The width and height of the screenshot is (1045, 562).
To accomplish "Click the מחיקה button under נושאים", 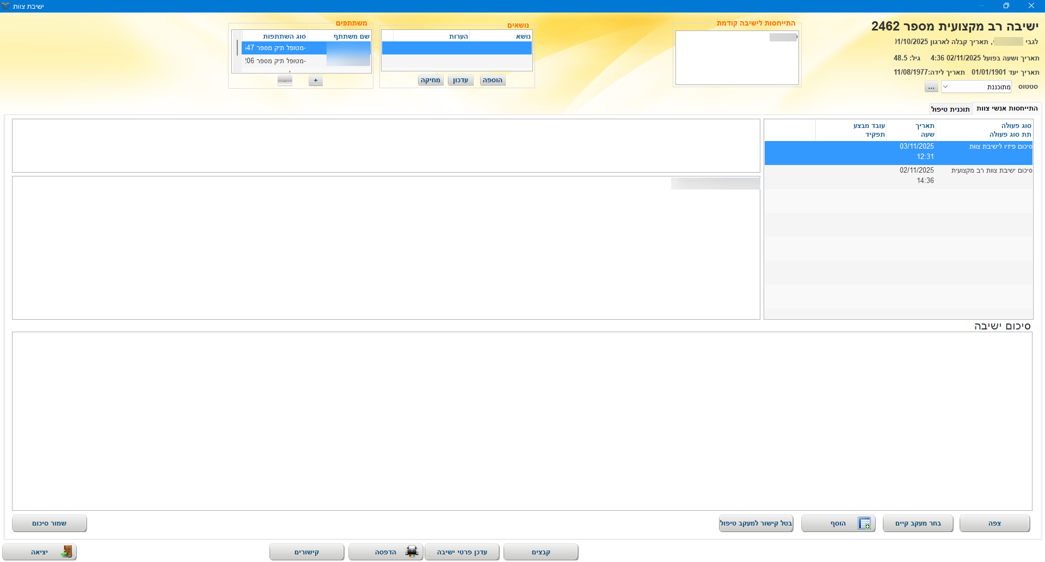I will click(x=431, y=80).
